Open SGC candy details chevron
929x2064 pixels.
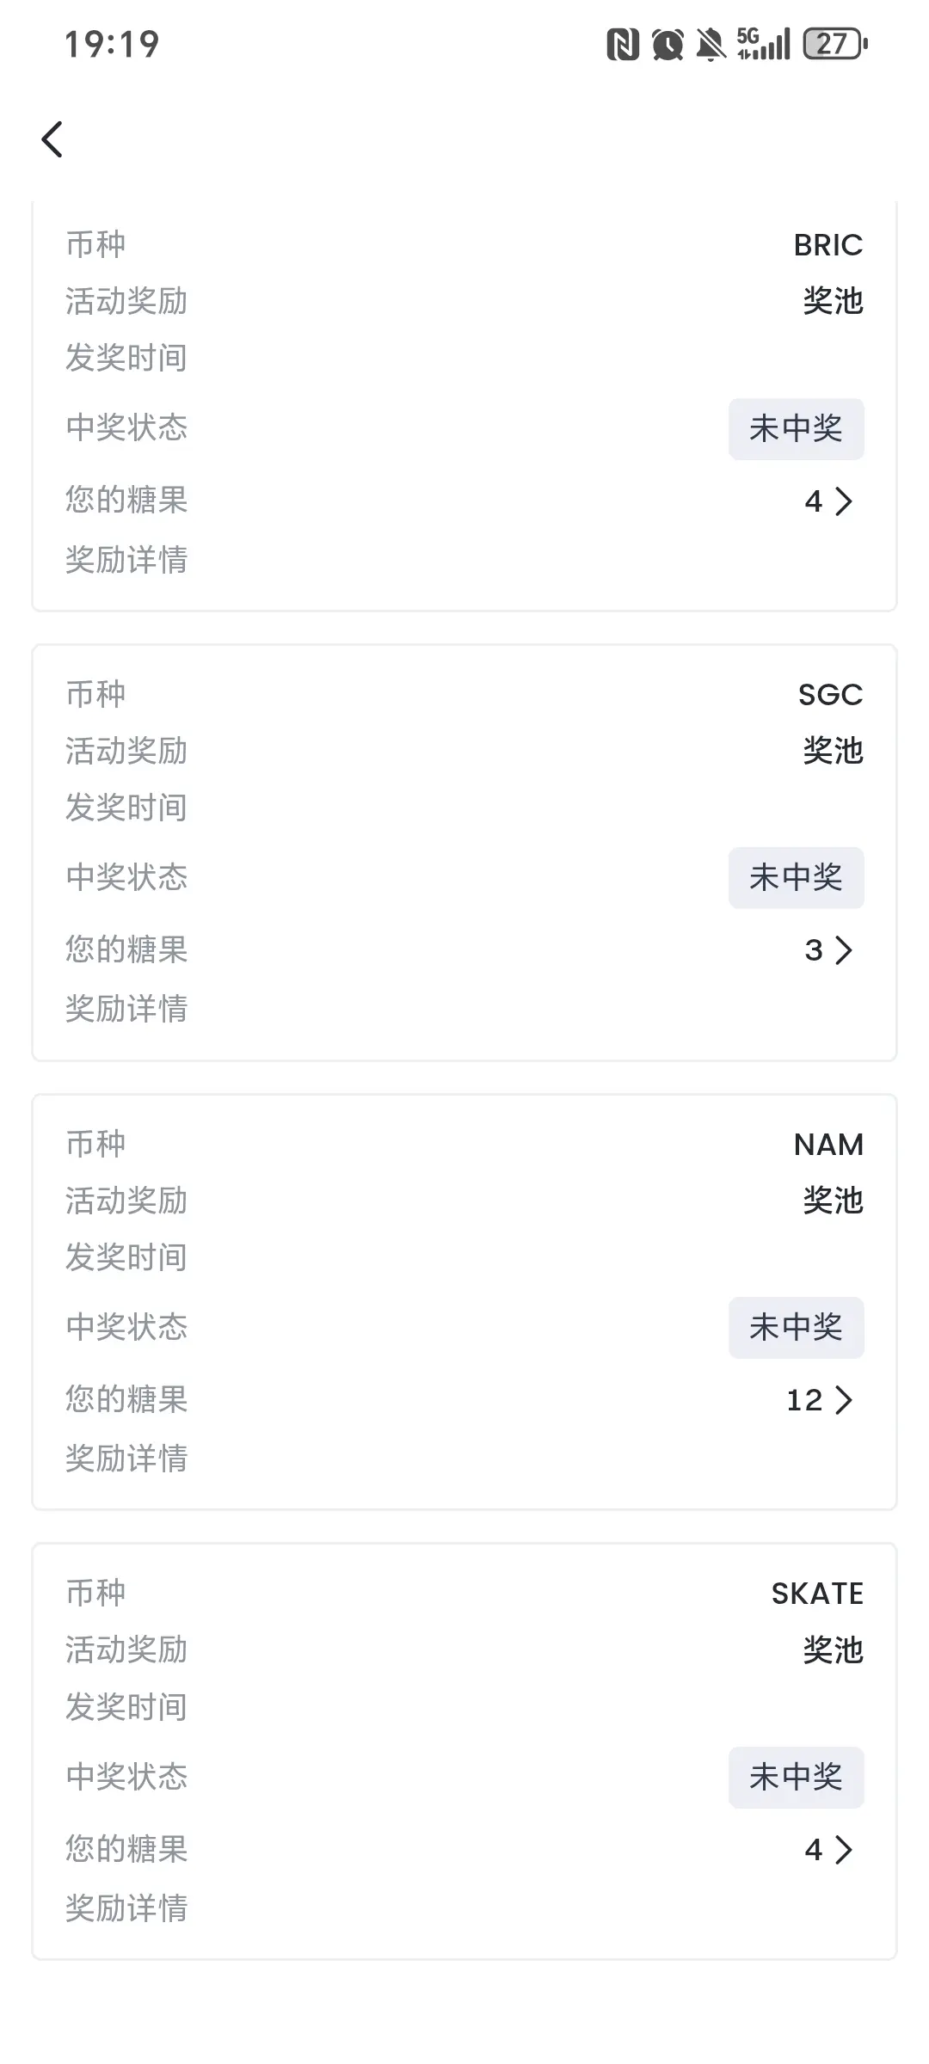click(844, 950)
